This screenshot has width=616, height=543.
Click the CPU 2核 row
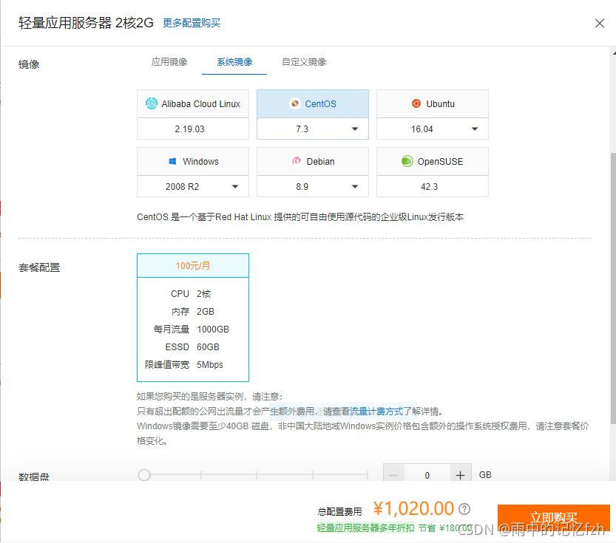(x=191, y=293)
